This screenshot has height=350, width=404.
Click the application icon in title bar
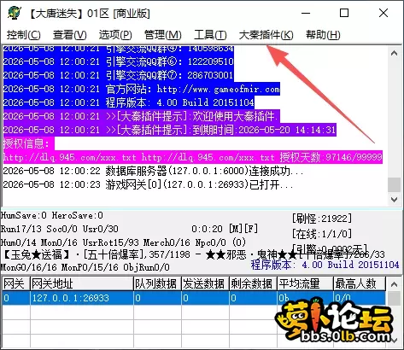[x=15, y=13]
